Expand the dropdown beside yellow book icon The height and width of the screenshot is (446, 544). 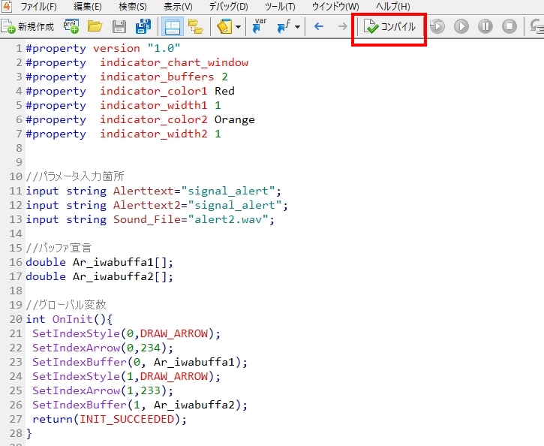tap(238, 27)
